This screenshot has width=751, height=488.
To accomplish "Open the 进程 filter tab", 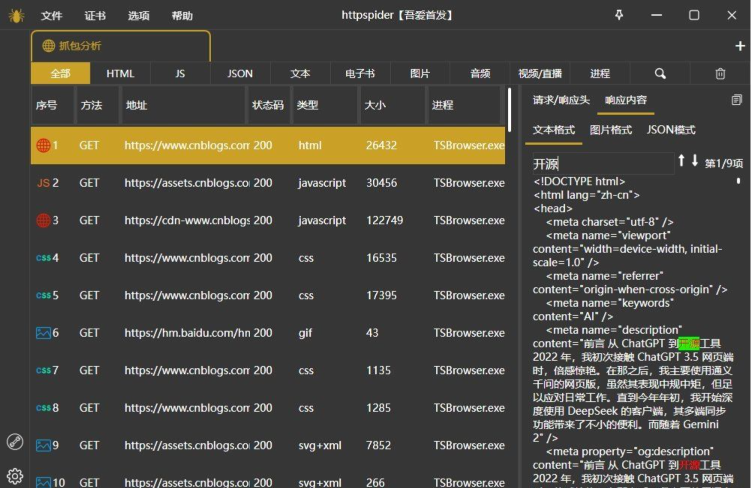I will click(x=600, y=73).
